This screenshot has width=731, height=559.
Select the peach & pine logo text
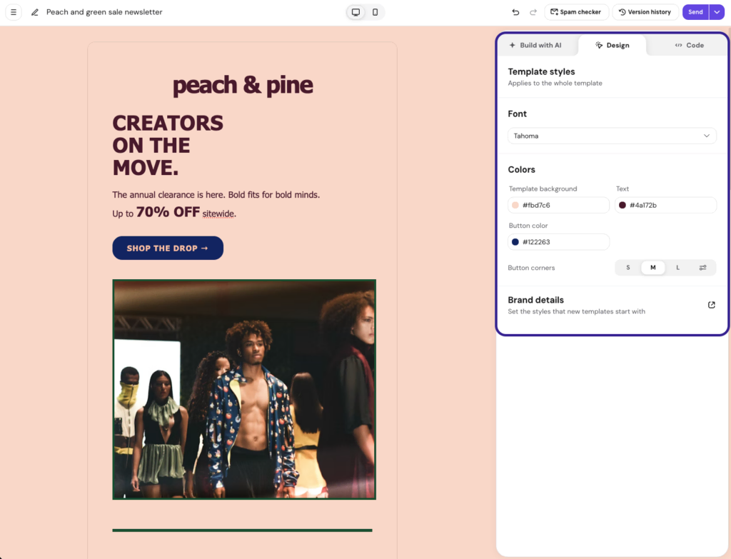[243, 85]
